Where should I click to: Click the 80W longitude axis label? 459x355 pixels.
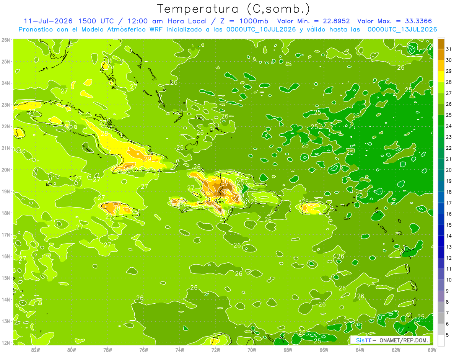(x=72, y=350)
